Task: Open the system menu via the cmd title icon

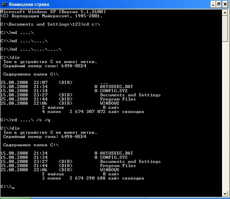Action: point(4,4)
